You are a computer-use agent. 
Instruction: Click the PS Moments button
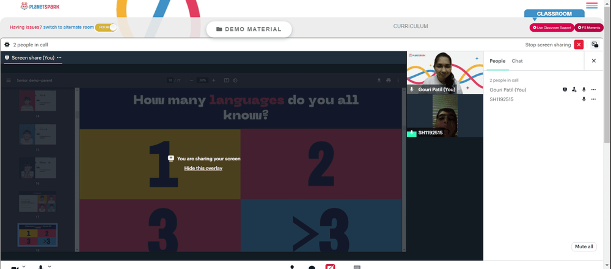(589, 27)
